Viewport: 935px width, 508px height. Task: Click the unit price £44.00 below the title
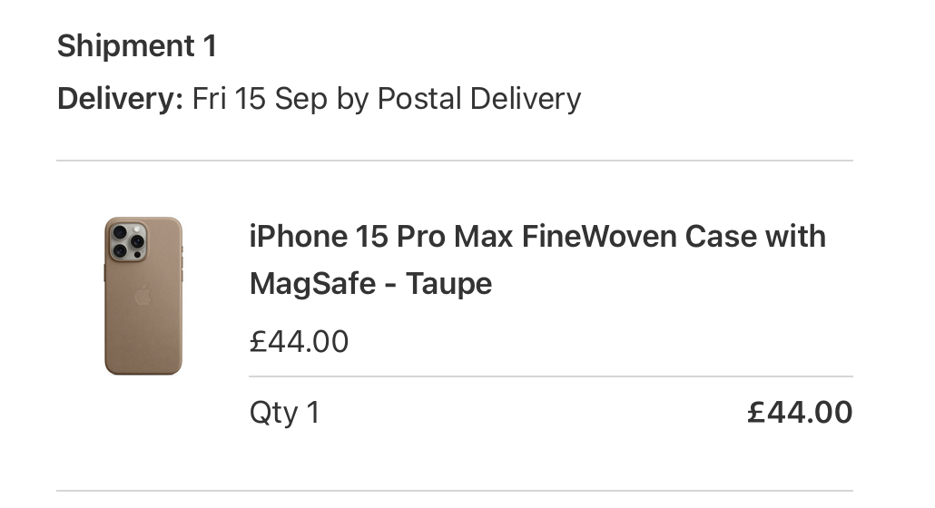click(x=299, y=342)
